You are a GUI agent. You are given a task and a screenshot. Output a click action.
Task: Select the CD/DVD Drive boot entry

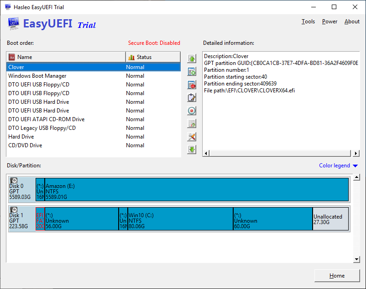point(94,145)
